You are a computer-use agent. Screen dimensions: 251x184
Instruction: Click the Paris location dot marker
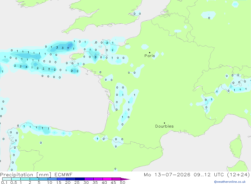[150, 52]
